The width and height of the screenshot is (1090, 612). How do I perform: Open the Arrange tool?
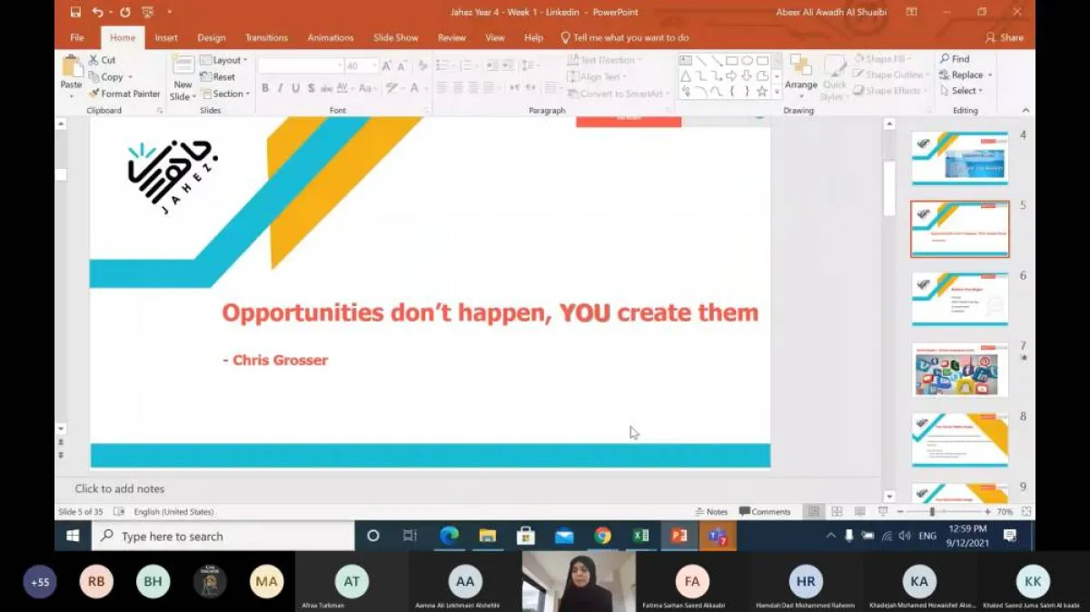coord(800,73)
